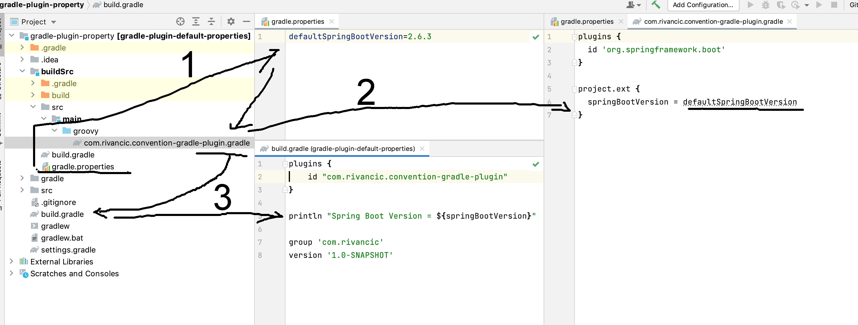Image resolution: width=858 pixels, height=325 pixels.
Task: Start the debugger (bug icon)
Action: [765, 5]
